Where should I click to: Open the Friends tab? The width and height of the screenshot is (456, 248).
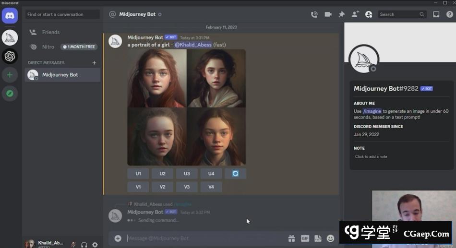pos(51,32)
